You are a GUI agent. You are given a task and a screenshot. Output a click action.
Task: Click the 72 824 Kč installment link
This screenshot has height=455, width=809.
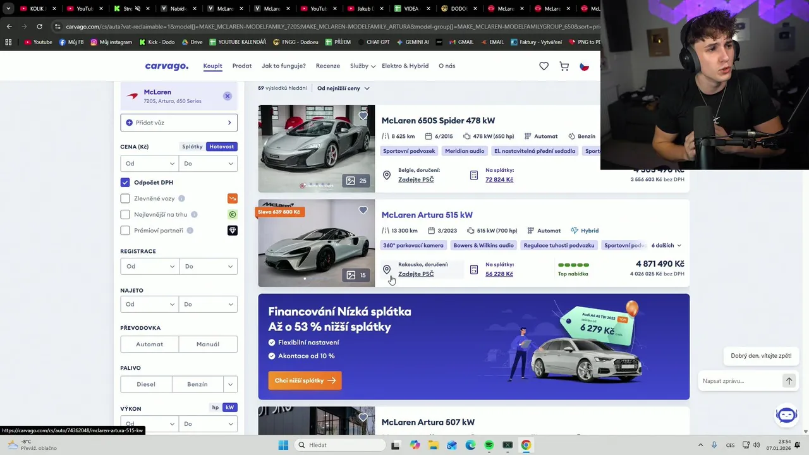point(499,179)
